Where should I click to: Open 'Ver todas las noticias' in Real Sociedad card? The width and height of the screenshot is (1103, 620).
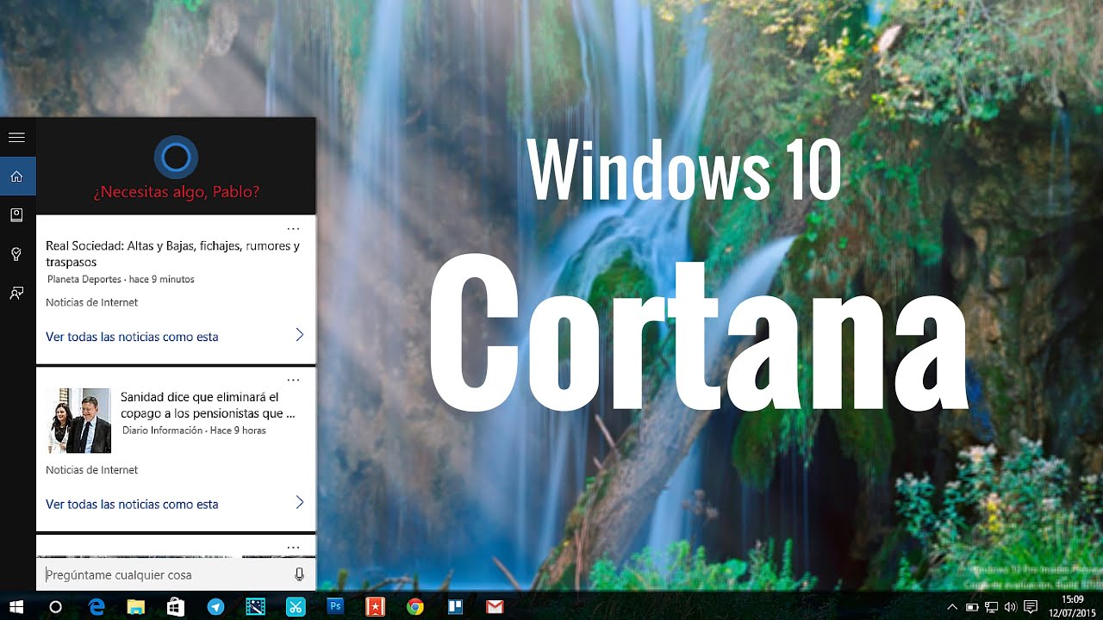132,337
